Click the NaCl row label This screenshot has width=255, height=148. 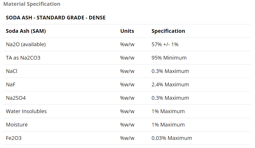click(12, 71)
